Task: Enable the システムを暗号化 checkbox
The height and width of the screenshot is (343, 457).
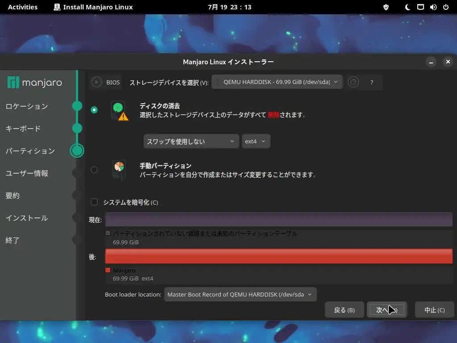Action: [94, 202]
